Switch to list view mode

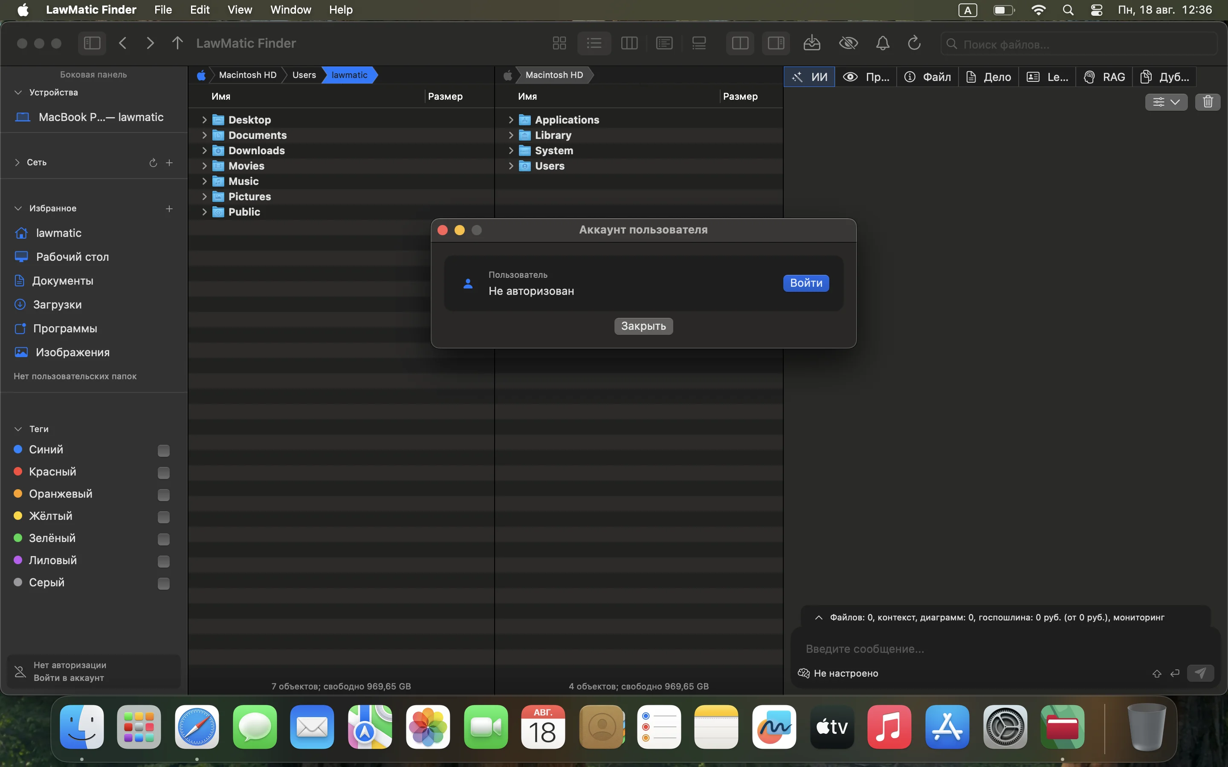coord(594,43)
